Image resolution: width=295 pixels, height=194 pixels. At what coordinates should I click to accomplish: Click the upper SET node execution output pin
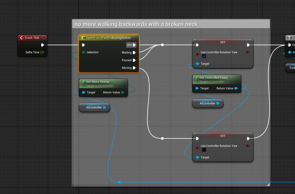click(x=248, y=45)
